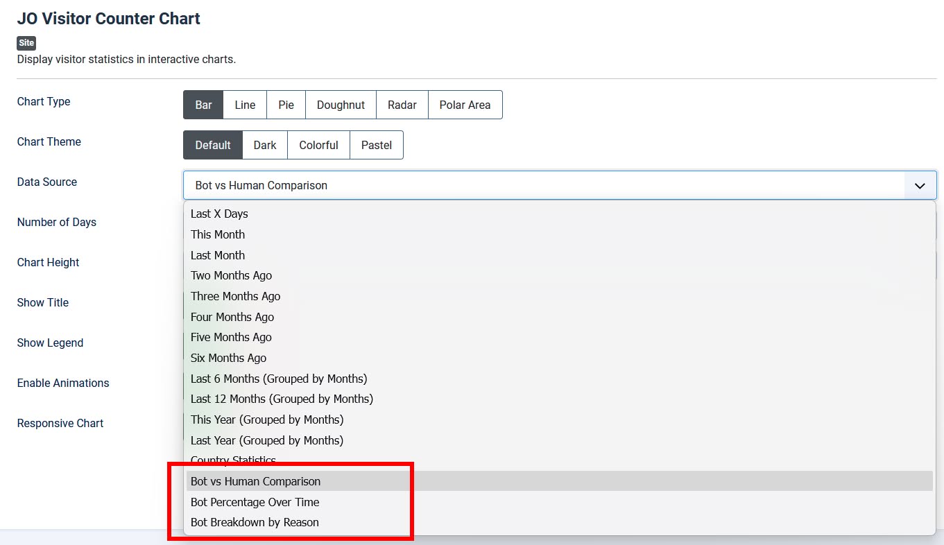
Task: Pick This Month option
Action: [x=560, y=234]
